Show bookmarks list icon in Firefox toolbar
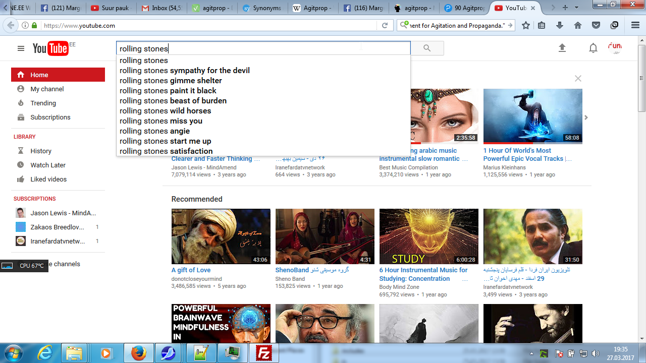 click(542, 25)
